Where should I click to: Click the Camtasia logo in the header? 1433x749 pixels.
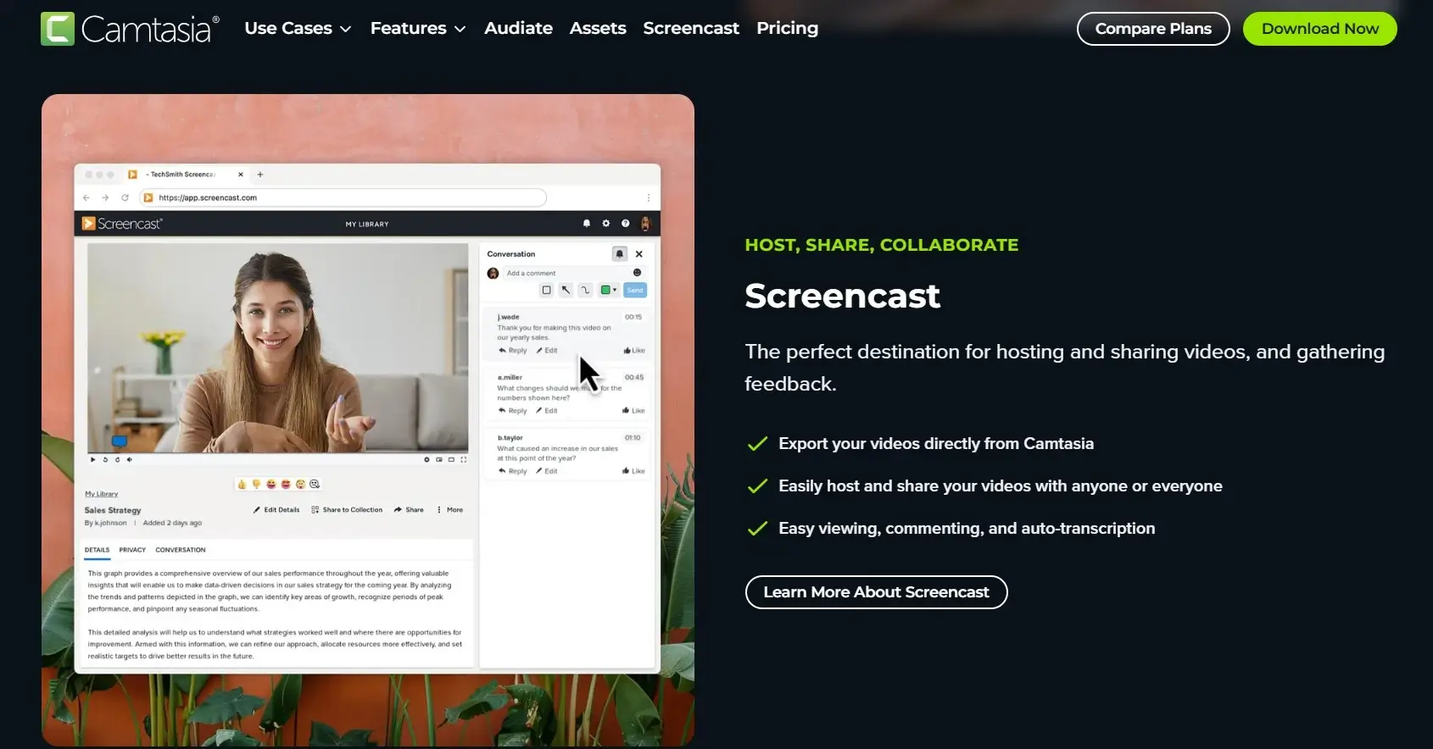pos(130,29)
